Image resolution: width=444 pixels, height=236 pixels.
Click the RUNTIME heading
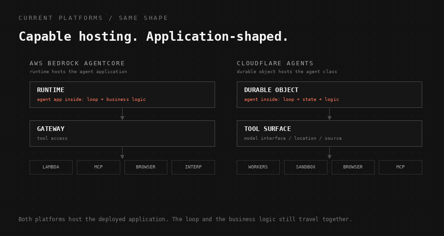point(51,90)
